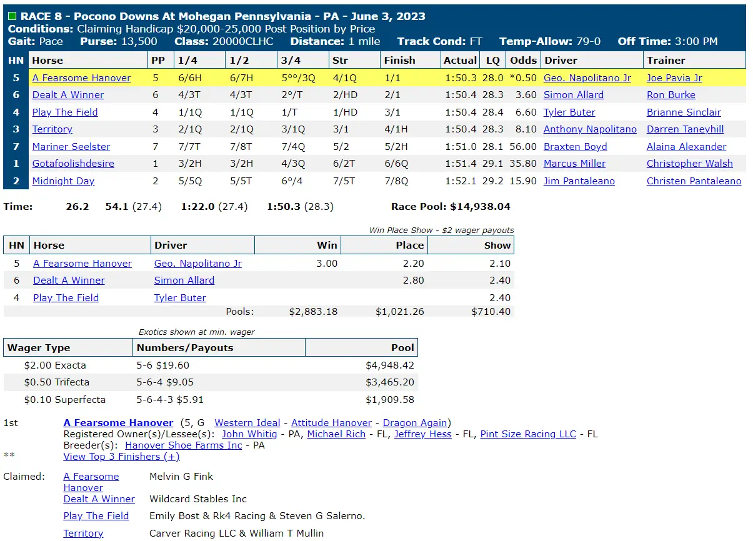This screenshot has height=541, width=753.
Task: Open Tyler Buter in payouts table
Action: click(180, 298)
